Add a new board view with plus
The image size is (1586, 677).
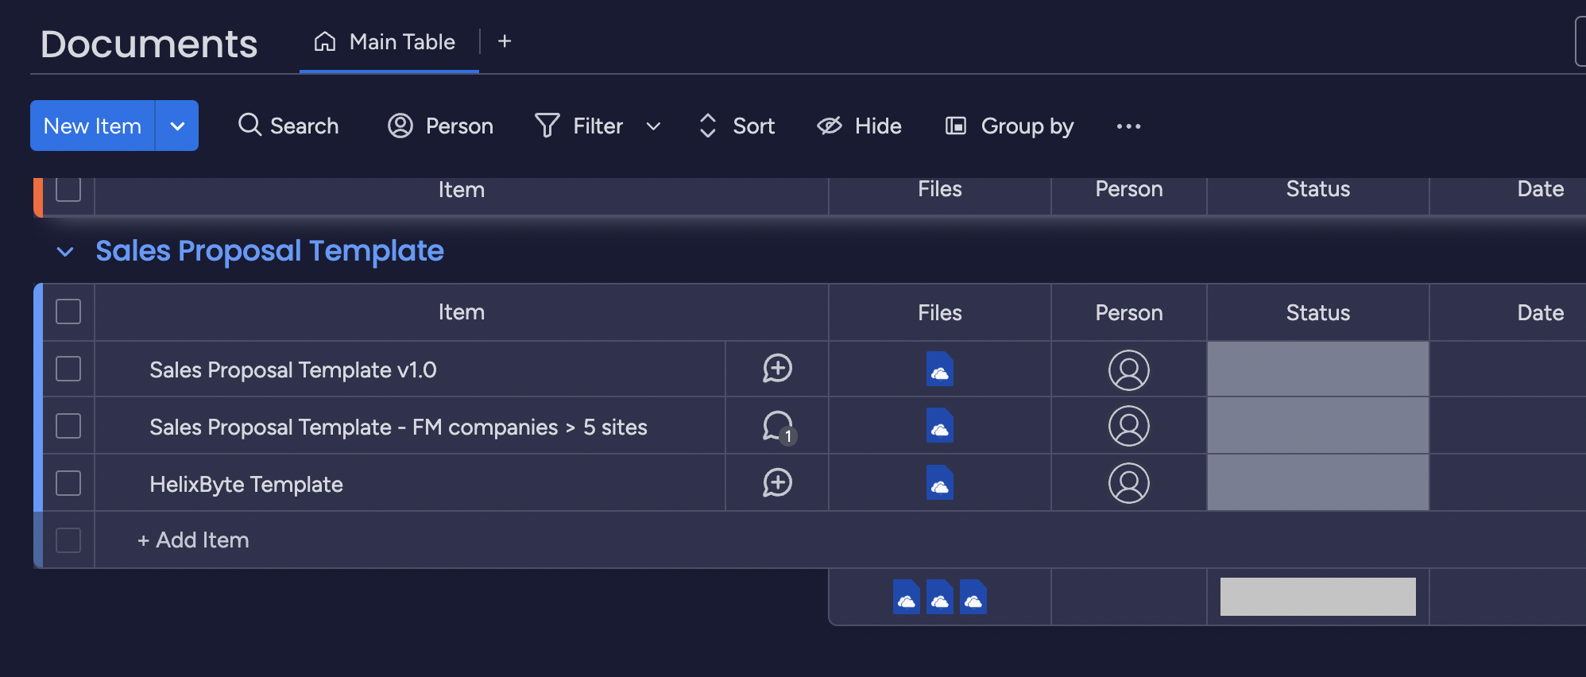(505, 41)
